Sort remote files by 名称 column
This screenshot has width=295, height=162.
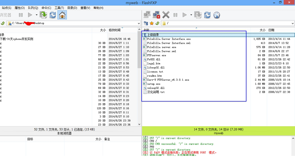(196, 30)
